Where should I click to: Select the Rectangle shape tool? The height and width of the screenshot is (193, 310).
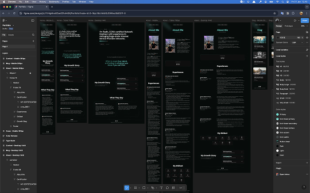pyautogui.click(x=144, y=188)
